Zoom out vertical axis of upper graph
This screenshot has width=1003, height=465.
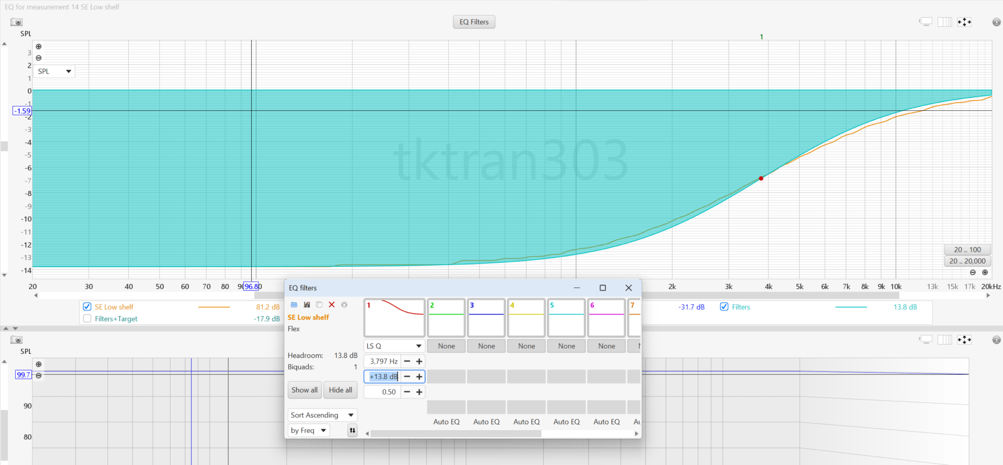39,58
